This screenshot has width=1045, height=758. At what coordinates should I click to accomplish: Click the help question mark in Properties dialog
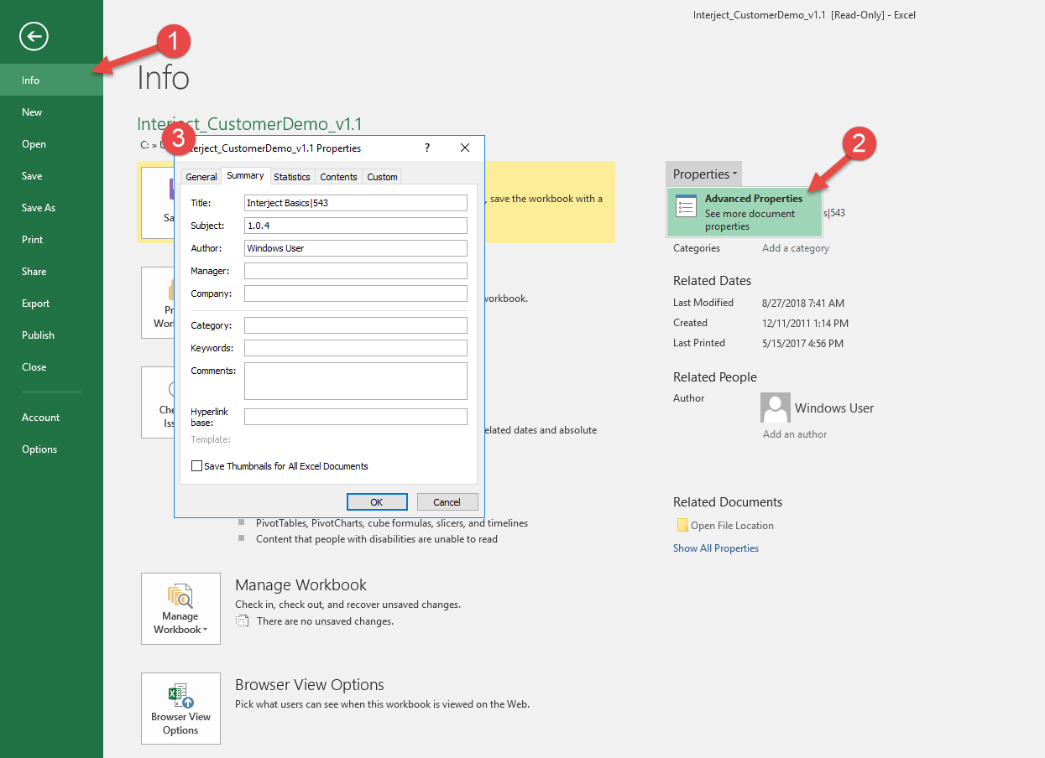point(427,148)
